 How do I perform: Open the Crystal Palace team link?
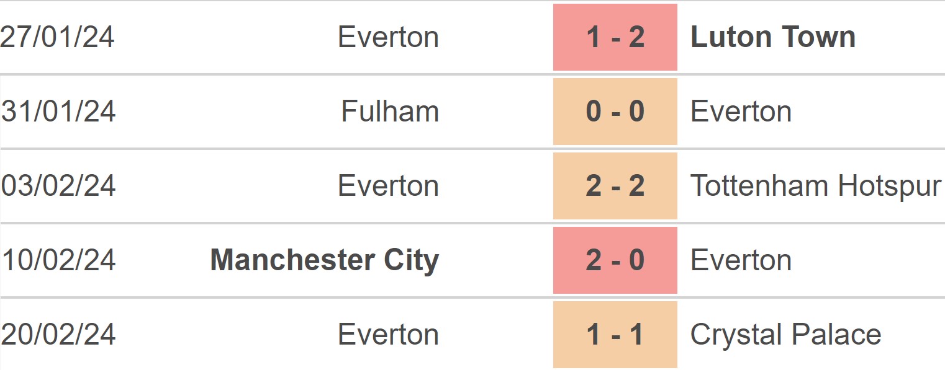785,335
